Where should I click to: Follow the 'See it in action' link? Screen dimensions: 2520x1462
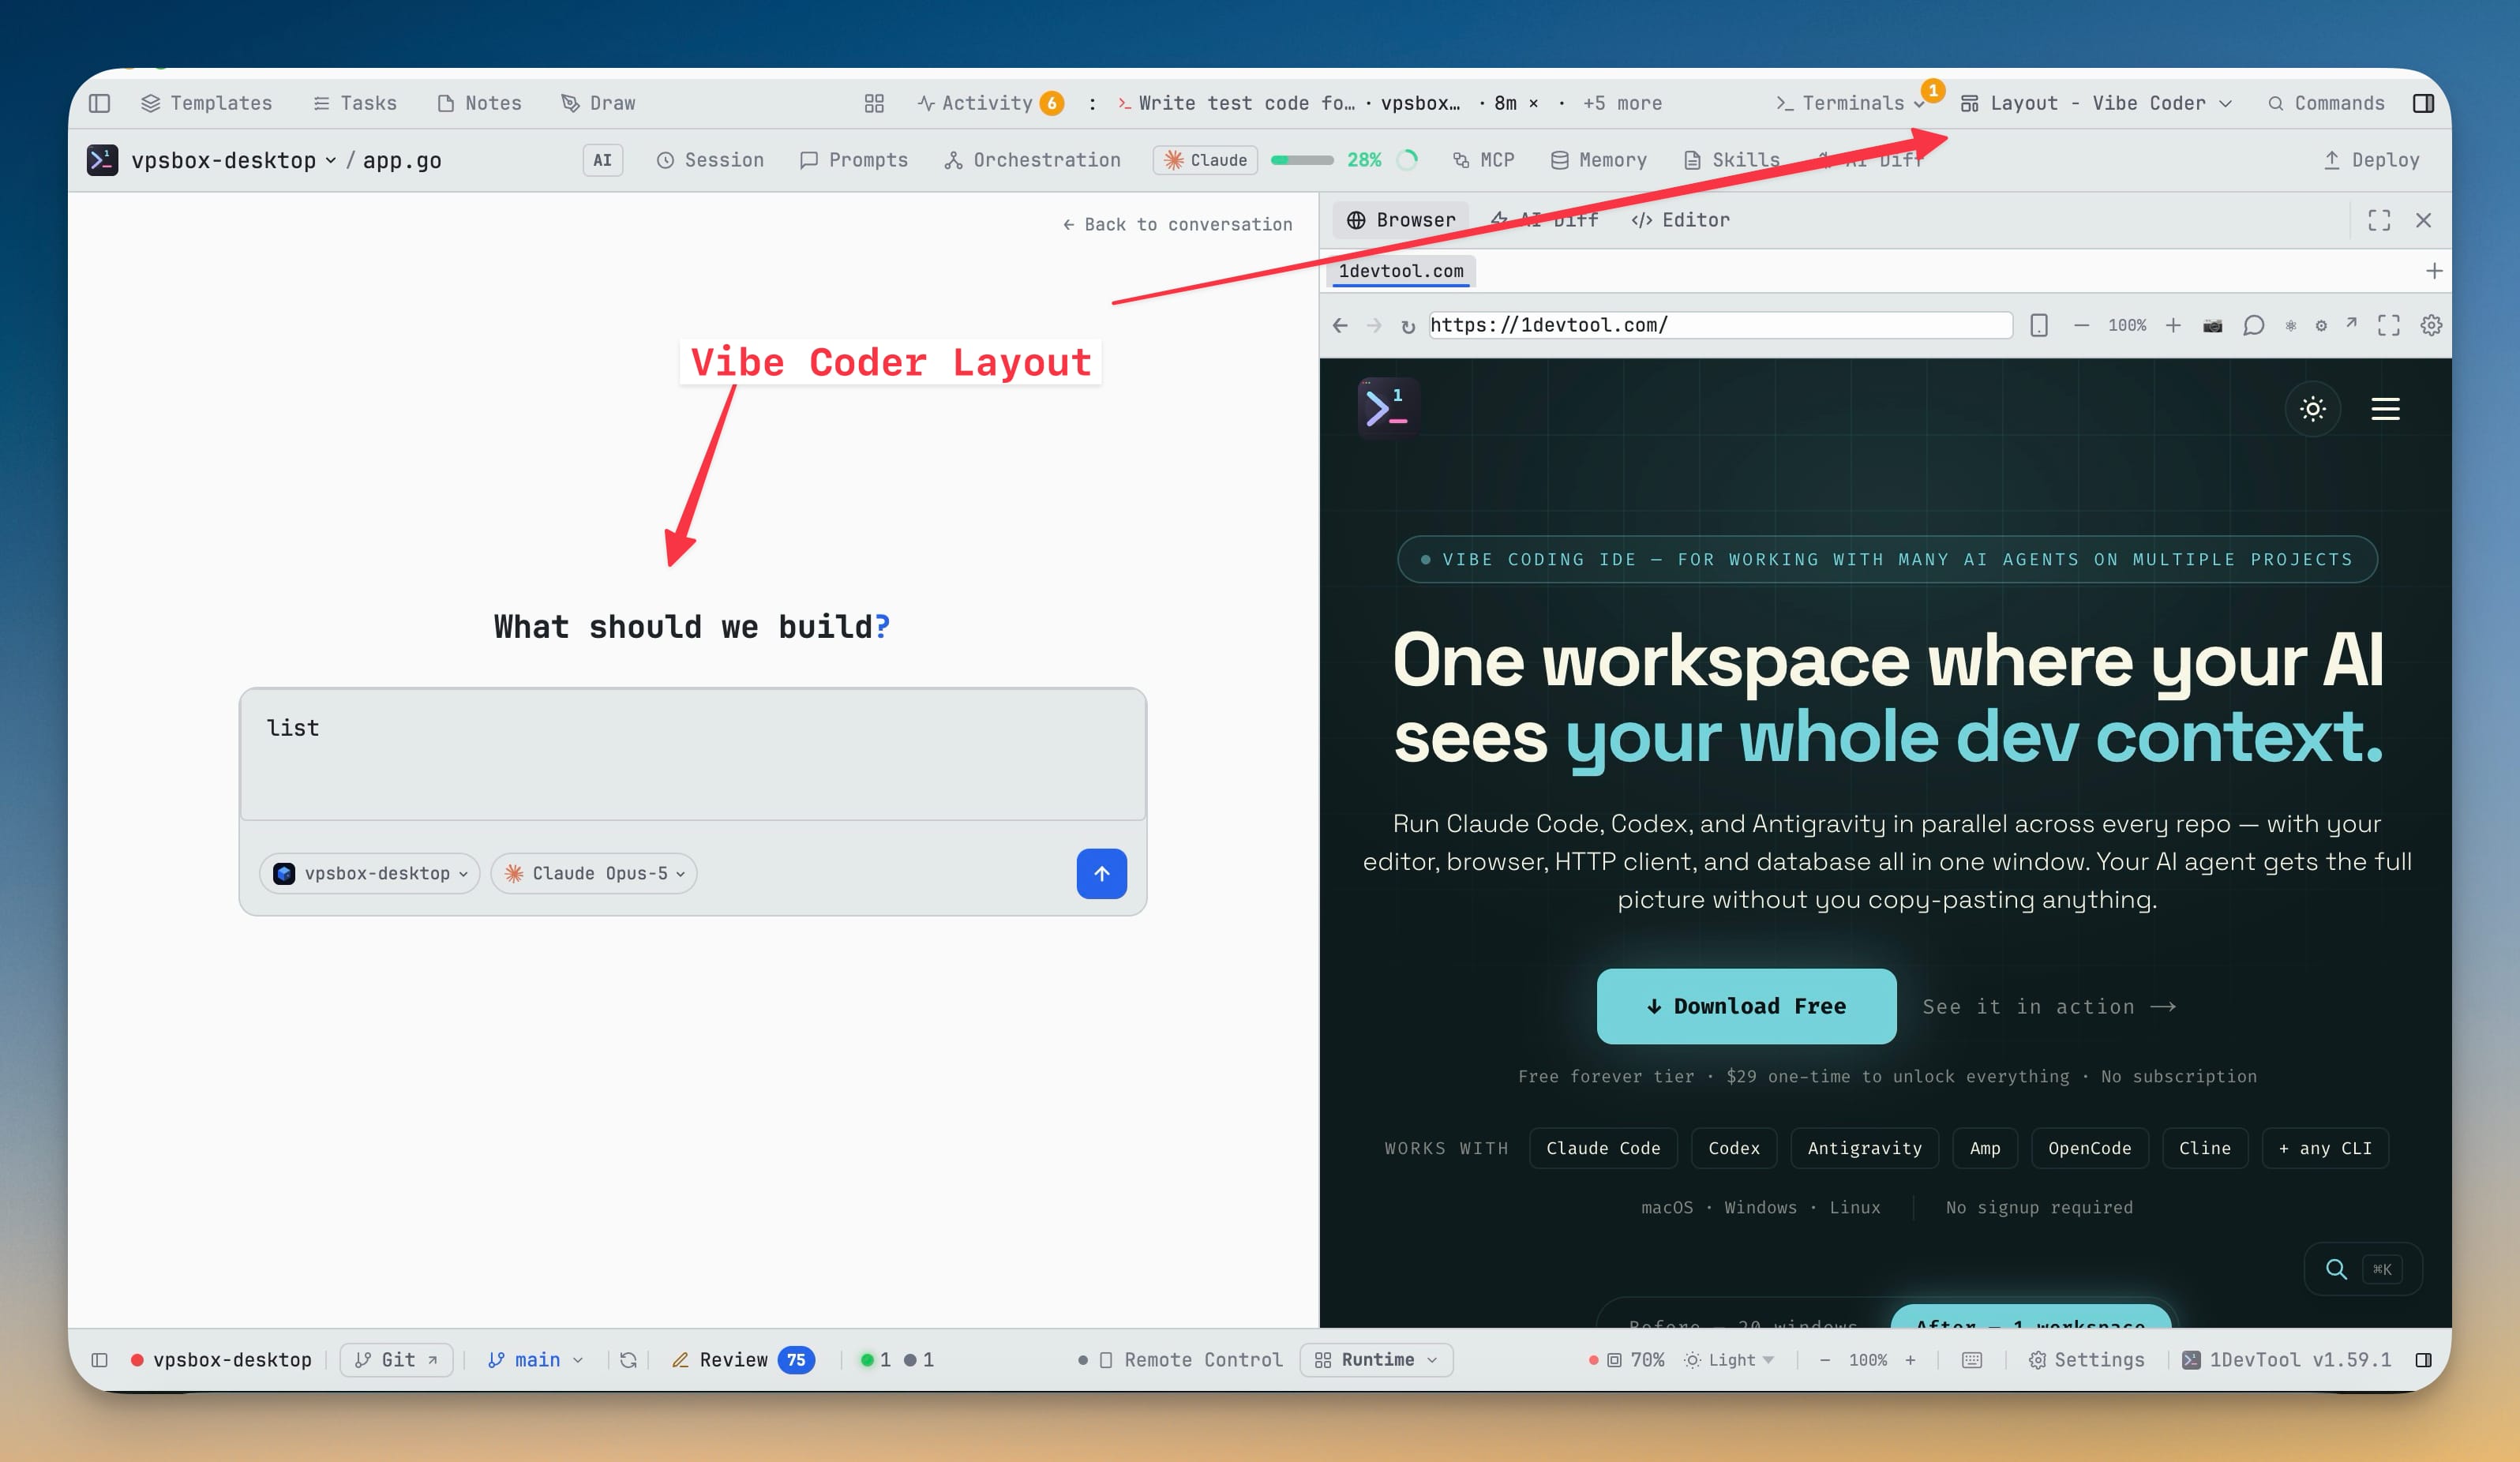coord(2049,1007)
